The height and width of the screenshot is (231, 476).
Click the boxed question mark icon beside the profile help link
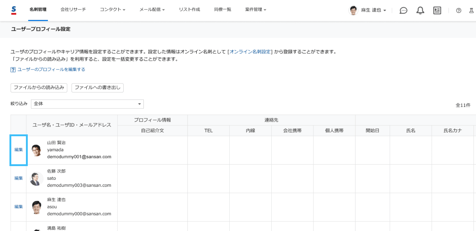tap(13, 70)
